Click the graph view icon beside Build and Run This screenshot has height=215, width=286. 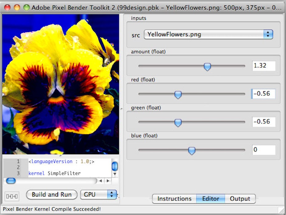pyautogui.click(x=12, y=196)
